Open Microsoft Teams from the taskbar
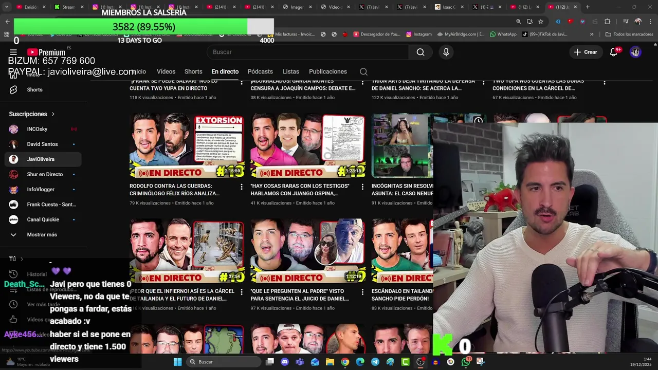The image size is (658, 370). coord(300,362)
